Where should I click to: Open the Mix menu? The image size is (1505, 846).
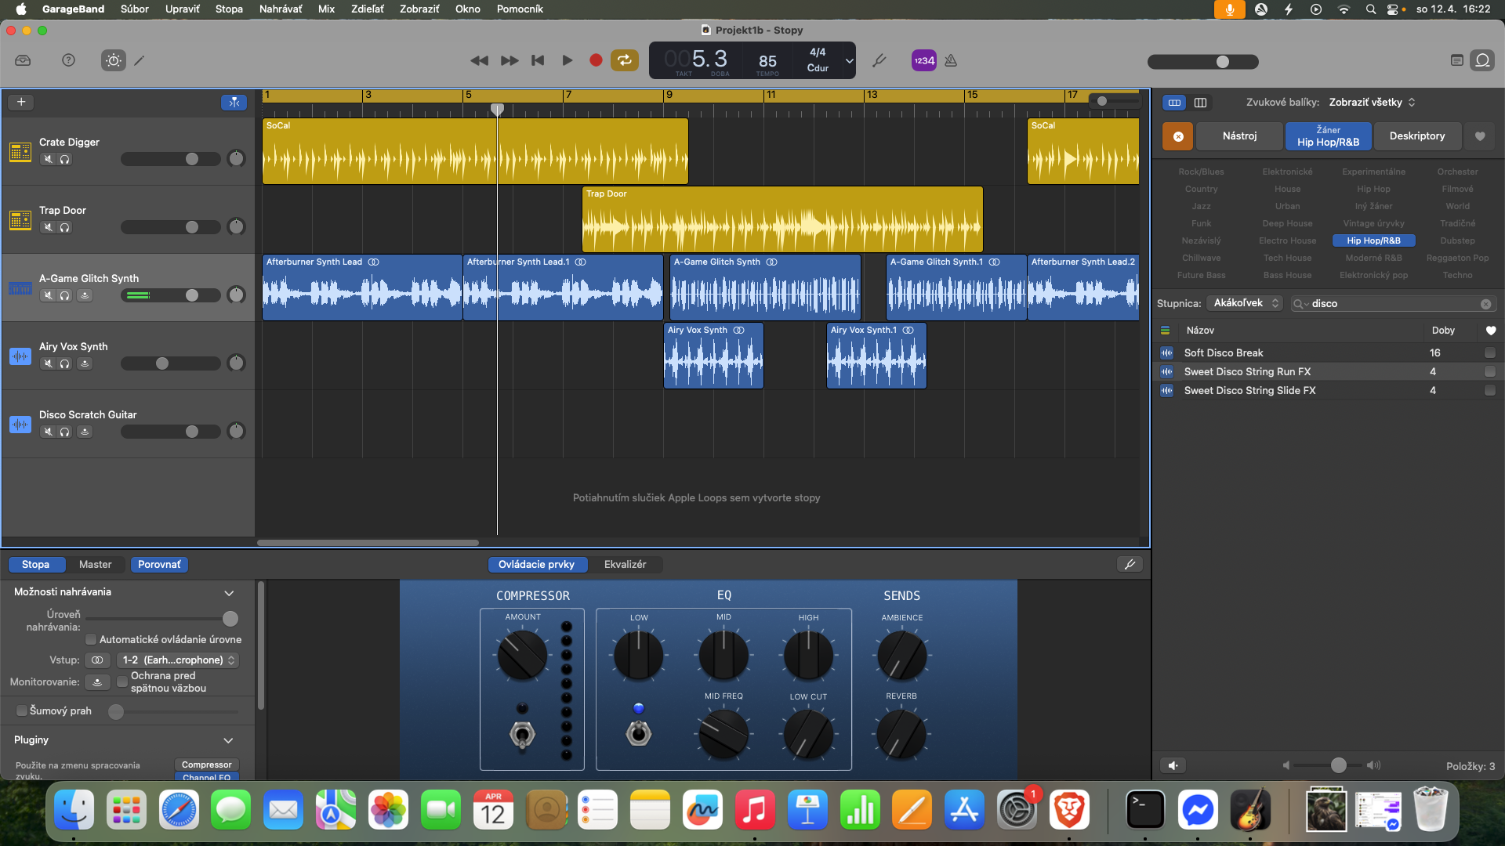326,9
